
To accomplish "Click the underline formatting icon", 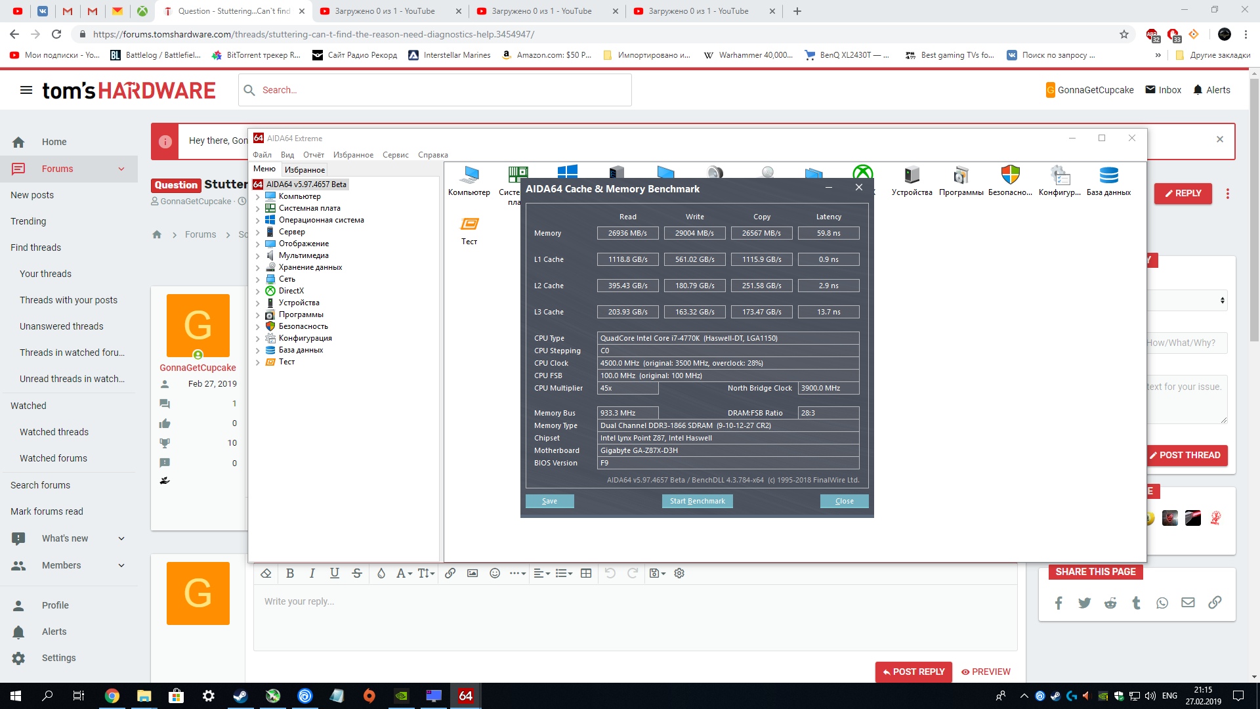I will click(335, 573).
